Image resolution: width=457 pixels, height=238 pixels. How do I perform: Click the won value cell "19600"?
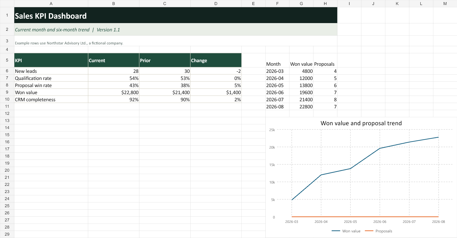[301, 92]
